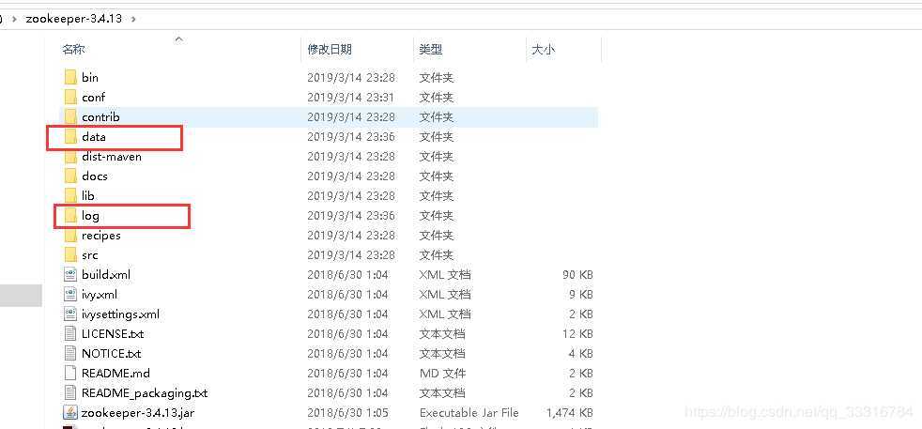The image size is (922, 429).
Task: Select the ivysettings.xml file icon
Action: point(70,314)
